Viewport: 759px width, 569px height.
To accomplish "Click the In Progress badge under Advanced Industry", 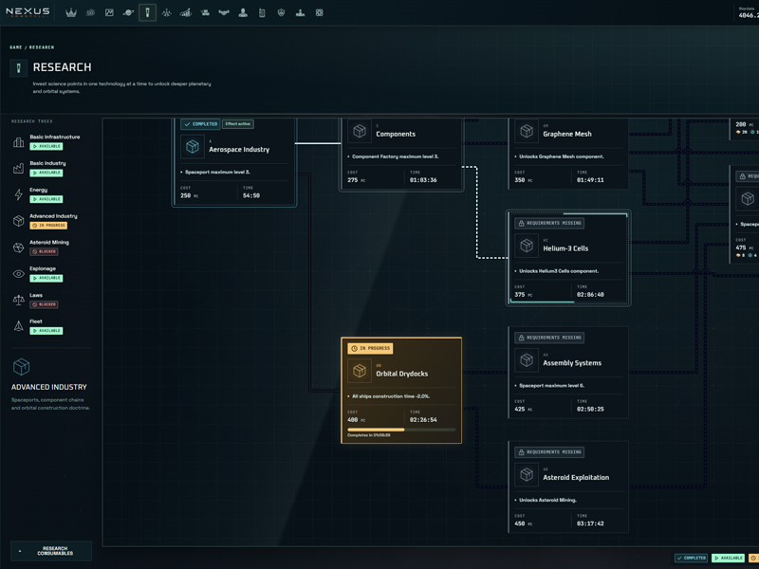I will (48, 226).
